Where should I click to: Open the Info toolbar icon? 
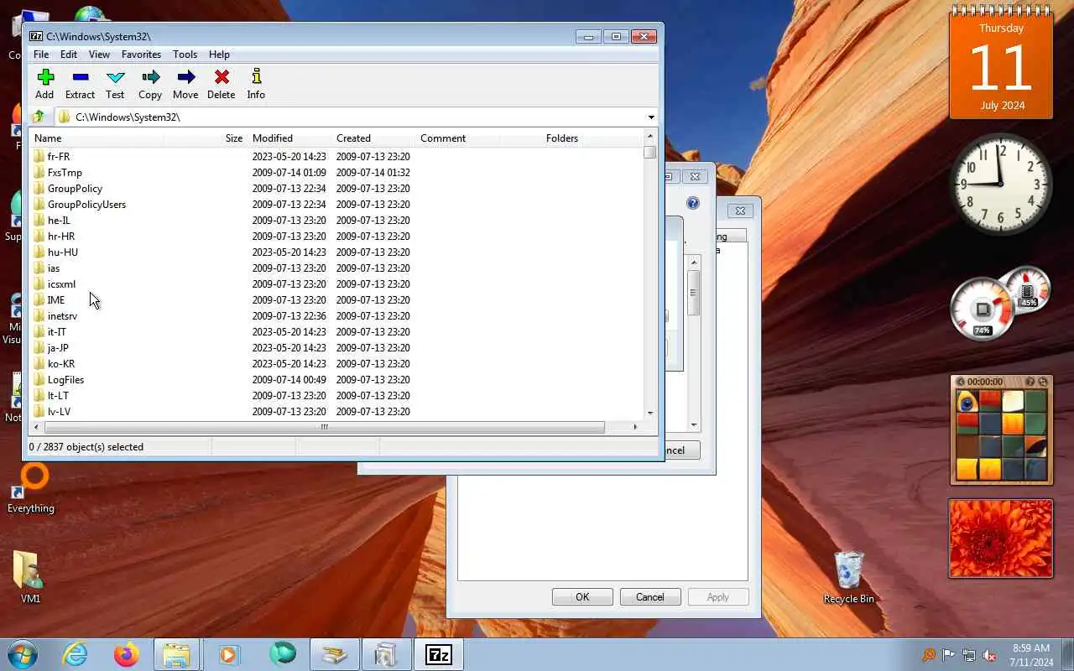[x=257, y=77]
